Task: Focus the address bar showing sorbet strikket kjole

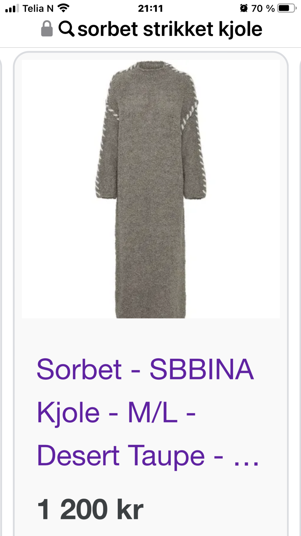Action: pos(152,29)
